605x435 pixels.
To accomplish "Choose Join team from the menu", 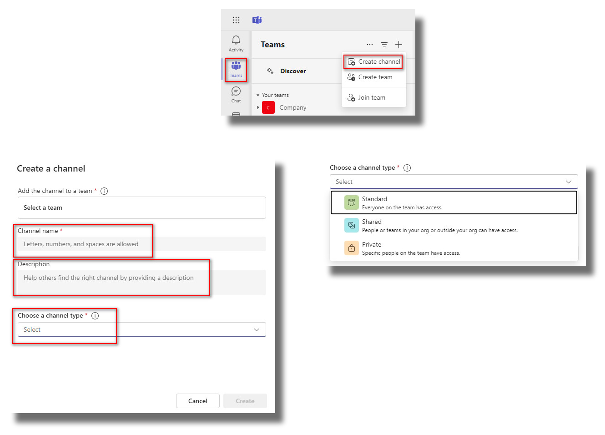I will click(x=374, y=98).
